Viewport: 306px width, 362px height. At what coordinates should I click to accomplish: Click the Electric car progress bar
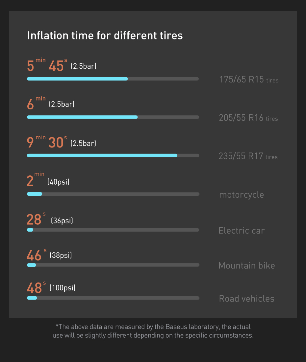tap(113, 230)
